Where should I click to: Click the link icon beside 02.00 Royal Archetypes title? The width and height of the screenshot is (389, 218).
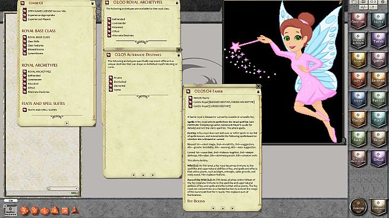(107, 3)
